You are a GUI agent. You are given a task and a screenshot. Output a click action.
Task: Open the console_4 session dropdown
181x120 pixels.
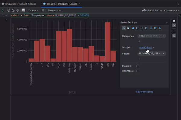[172, 10]
